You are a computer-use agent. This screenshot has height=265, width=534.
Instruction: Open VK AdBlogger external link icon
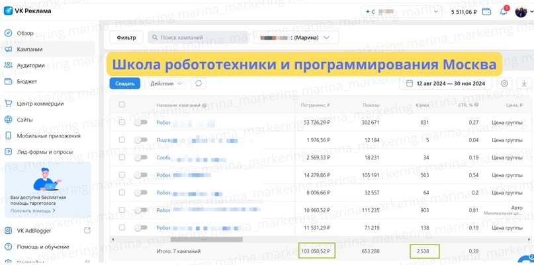pyautogui.click(x=87, y=231)
